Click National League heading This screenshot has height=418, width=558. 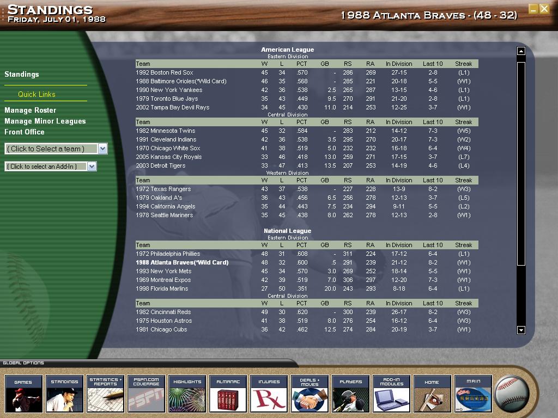288,231
